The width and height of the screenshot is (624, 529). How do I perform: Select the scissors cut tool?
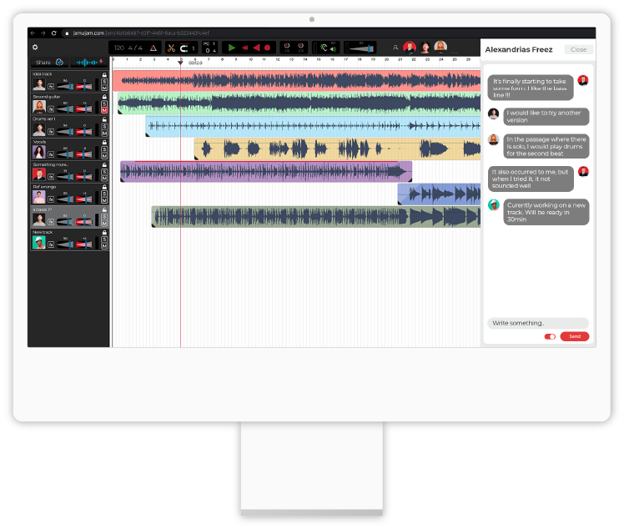[x=170, y=48]
